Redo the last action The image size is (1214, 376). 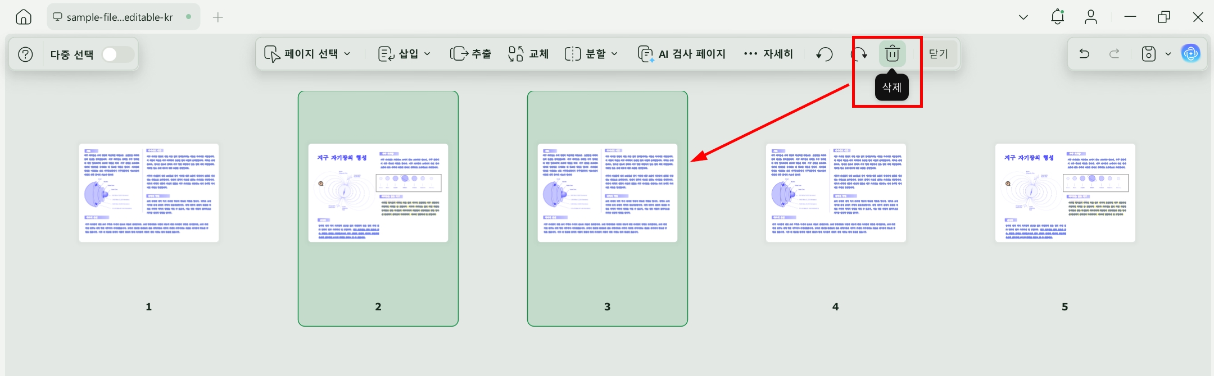[x=1114, y=54]
